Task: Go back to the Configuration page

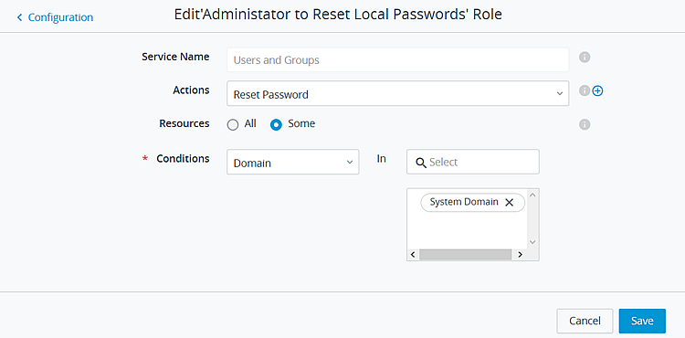Action: pyautogui.click(x=55, y=17)
